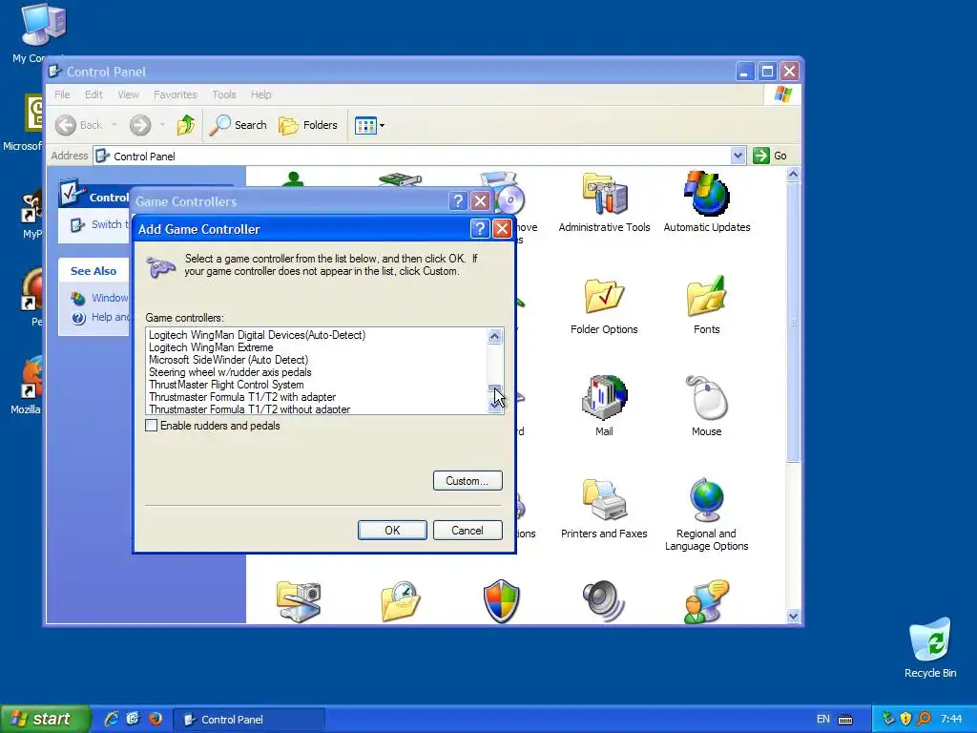This screenshot has height=733, width=977.
Task: Open Folder Options icon
Action: tap(604, 305)
